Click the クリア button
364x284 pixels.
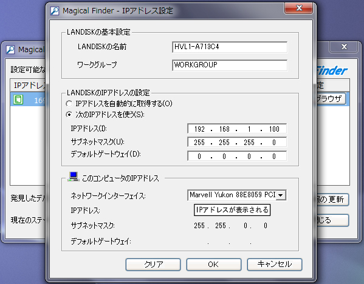coord(153,265)
